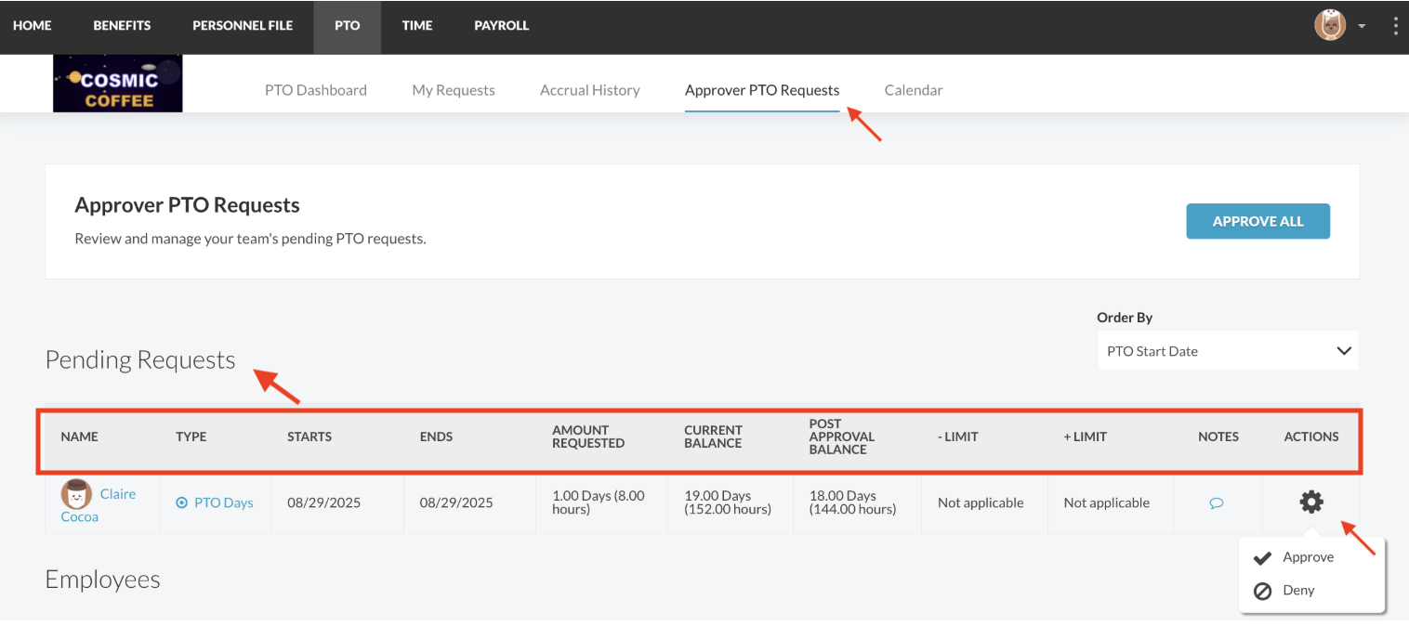The width and height of the screenshot is (1409, 626).
Task: Click the deny circle-slash icon
Action: (1262, 591)
